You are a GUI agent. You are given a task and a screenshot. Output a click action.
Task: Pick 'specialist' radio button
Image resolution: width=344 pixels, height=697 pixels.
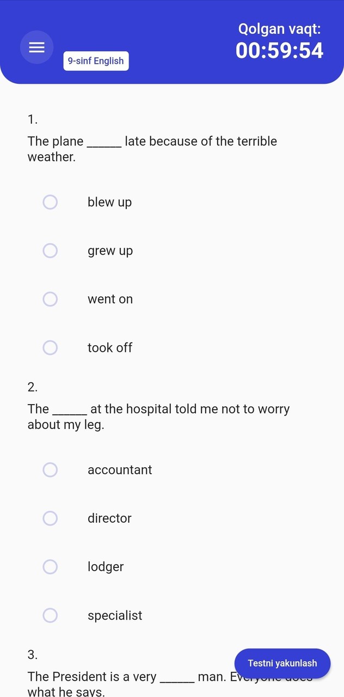(50, 615)
